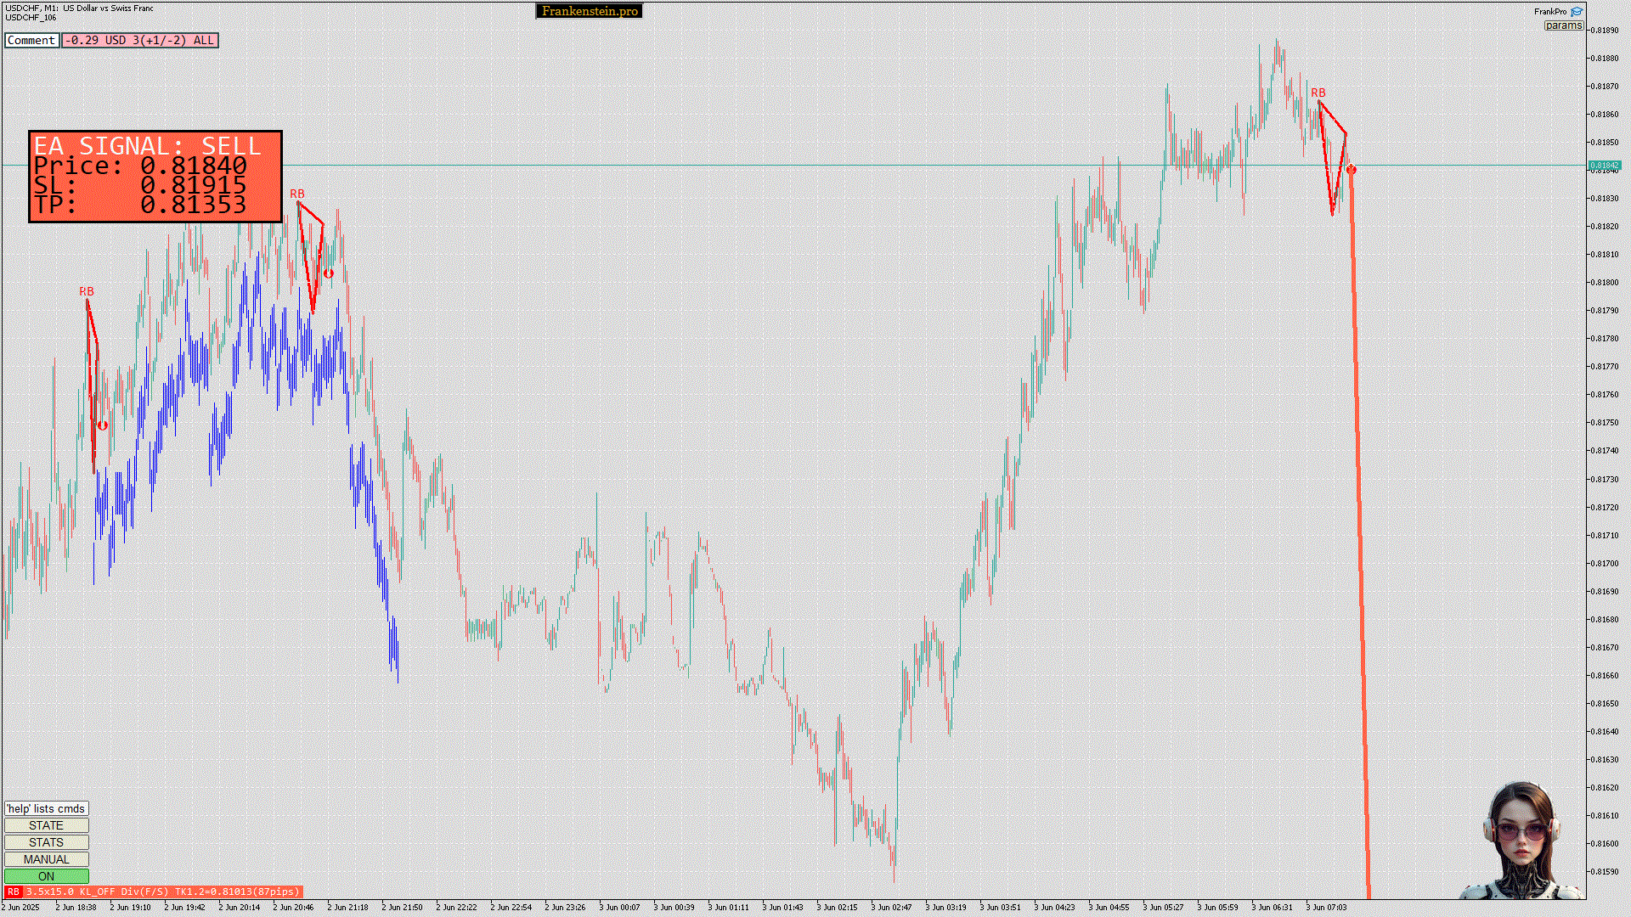Click red signal dot on current price line
Screen dimensions: 1631x917
[x=1352, y=170]
